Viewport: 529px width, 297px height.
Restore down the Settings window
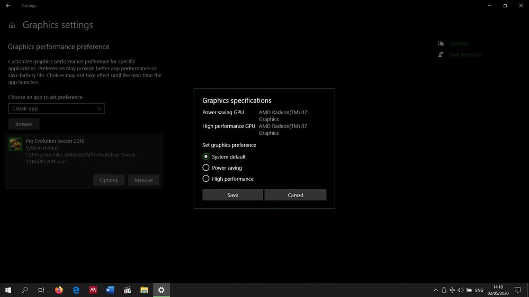click(505, 5)
